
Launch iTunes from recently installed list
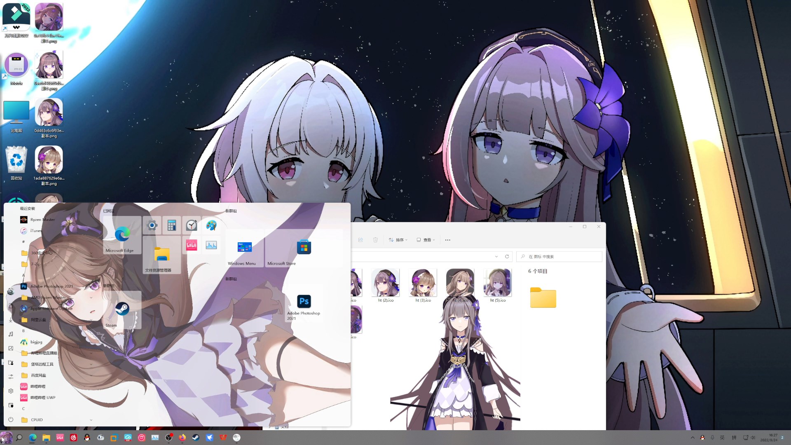pos(36,231)
